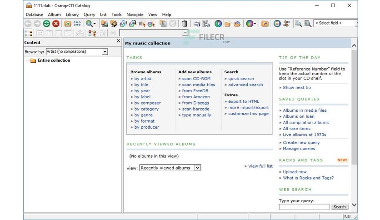Open the Help menu
Image resolution: width=380 pixels, height=220 pixels.
(166, 15)
